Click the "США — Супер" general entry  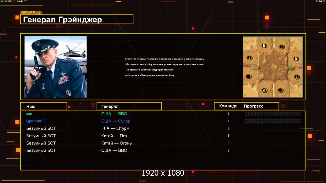(116, 121)
